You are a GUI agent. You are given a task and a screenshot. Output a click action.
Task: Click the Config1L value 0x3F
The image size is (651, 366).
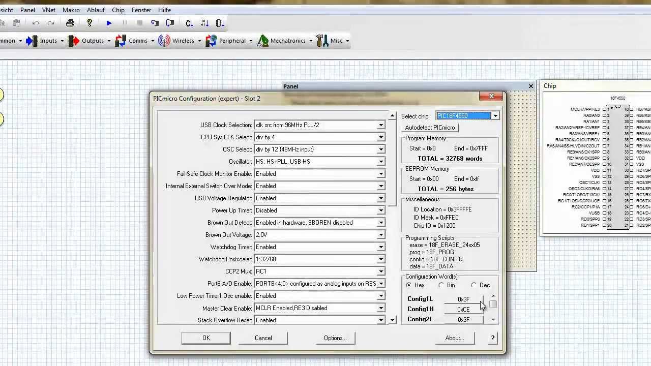click(x=463, y=299)
